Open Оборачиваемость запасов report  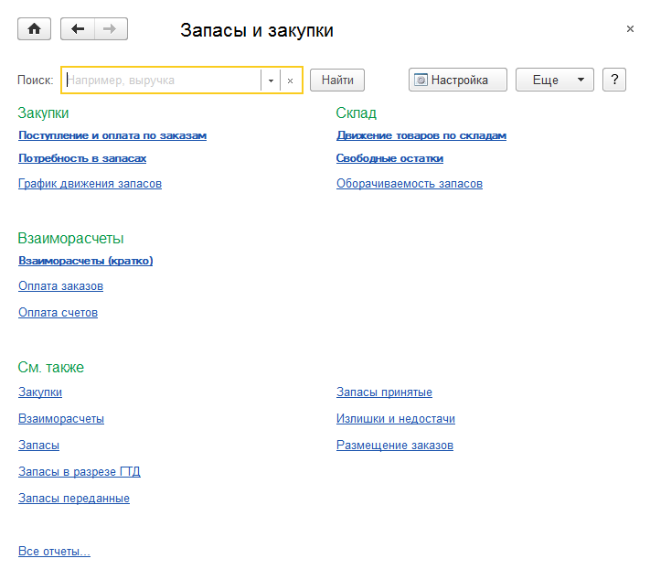click(x=409, y=184)
